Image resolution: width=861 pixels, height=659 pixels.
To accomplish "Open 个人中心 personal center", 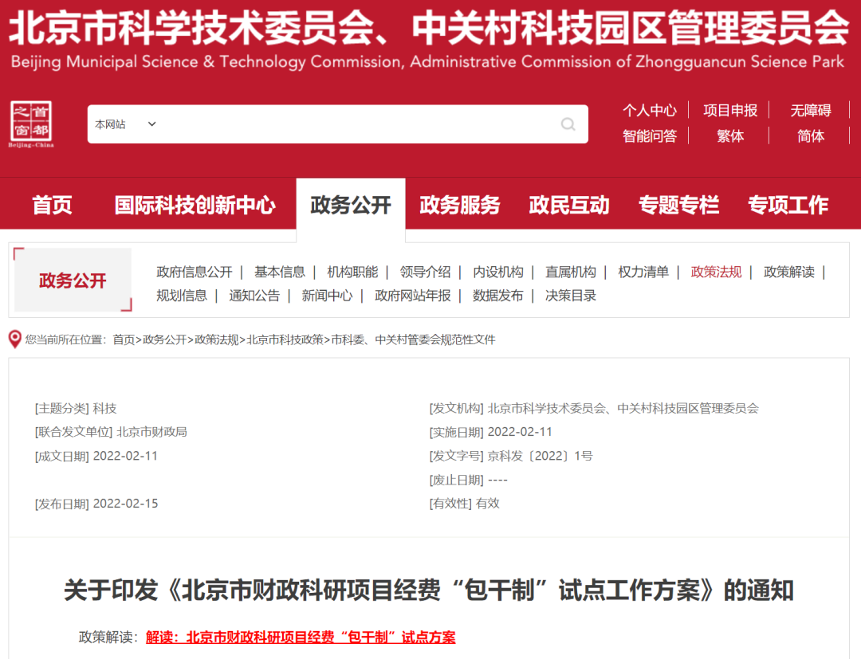I will 650,110.
